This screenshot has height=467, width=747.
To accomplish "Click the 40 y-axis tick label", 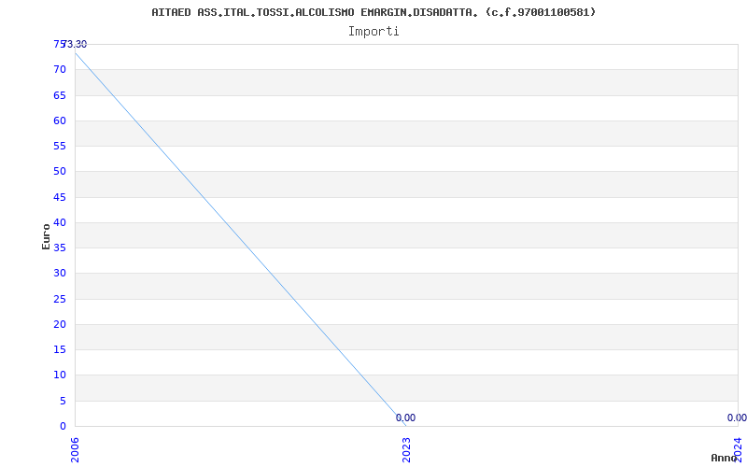I will [60, 222].
